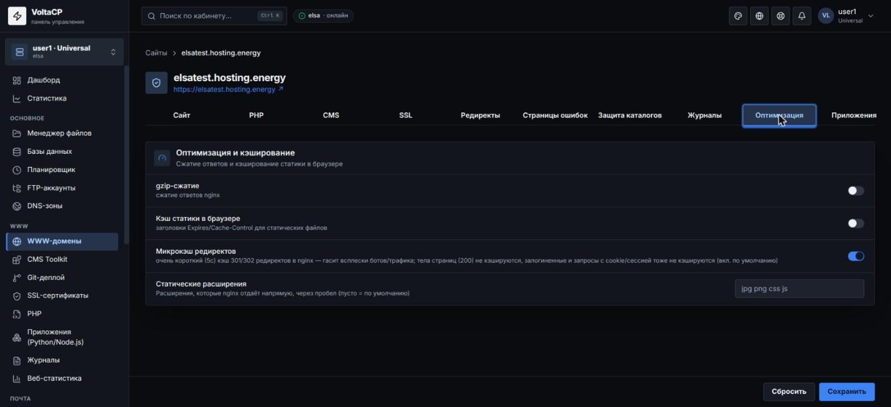Expand the user1 · Universal account switcher
891x407 pixels.
[x=65, y=52]
